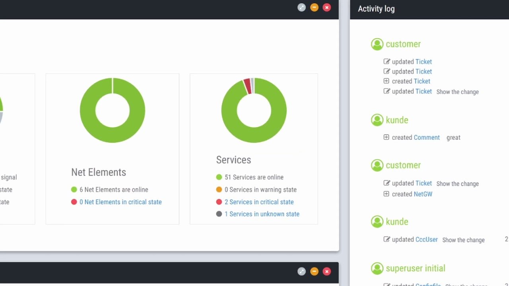Click the 'superuser initial' user name

tap(416, 269)
